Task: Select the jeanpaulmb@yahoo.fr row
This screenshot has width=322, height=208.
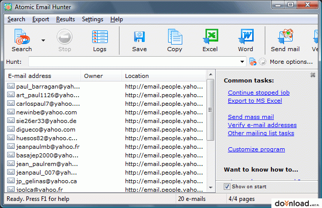Action: 105,147
